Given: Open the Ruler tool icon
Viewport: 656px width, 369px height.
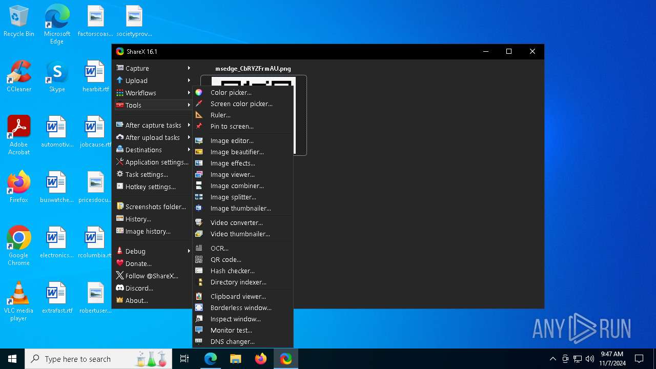Looking at the screenshot, I should coord(199,115).
